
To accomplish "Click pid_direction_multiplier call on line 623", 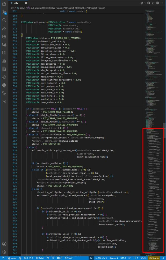I will [82, 192].
